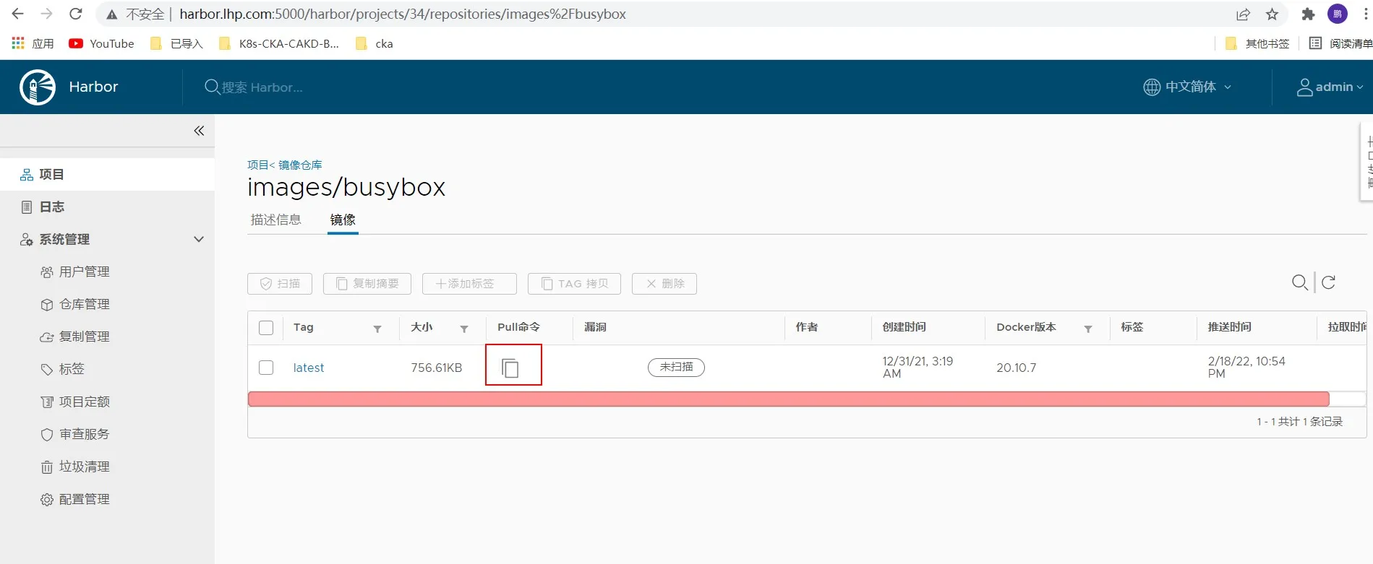Screen dimensions: 1373x564
Task: Open the browser three-dot menu
Action: pyautogui.click(x=1366, y=14)
